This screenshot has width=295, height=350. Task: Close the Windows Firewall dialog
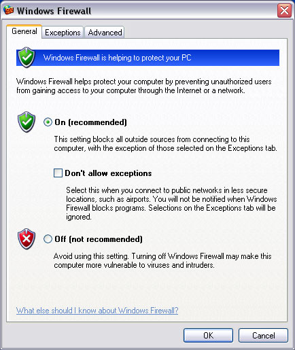point(284,10)
